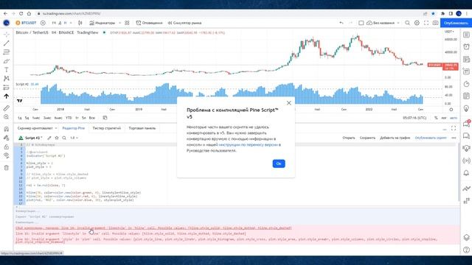Open the forecasting and measurement tools
Viewport: 472px width, 265px height.
click(x=7, y=88)
